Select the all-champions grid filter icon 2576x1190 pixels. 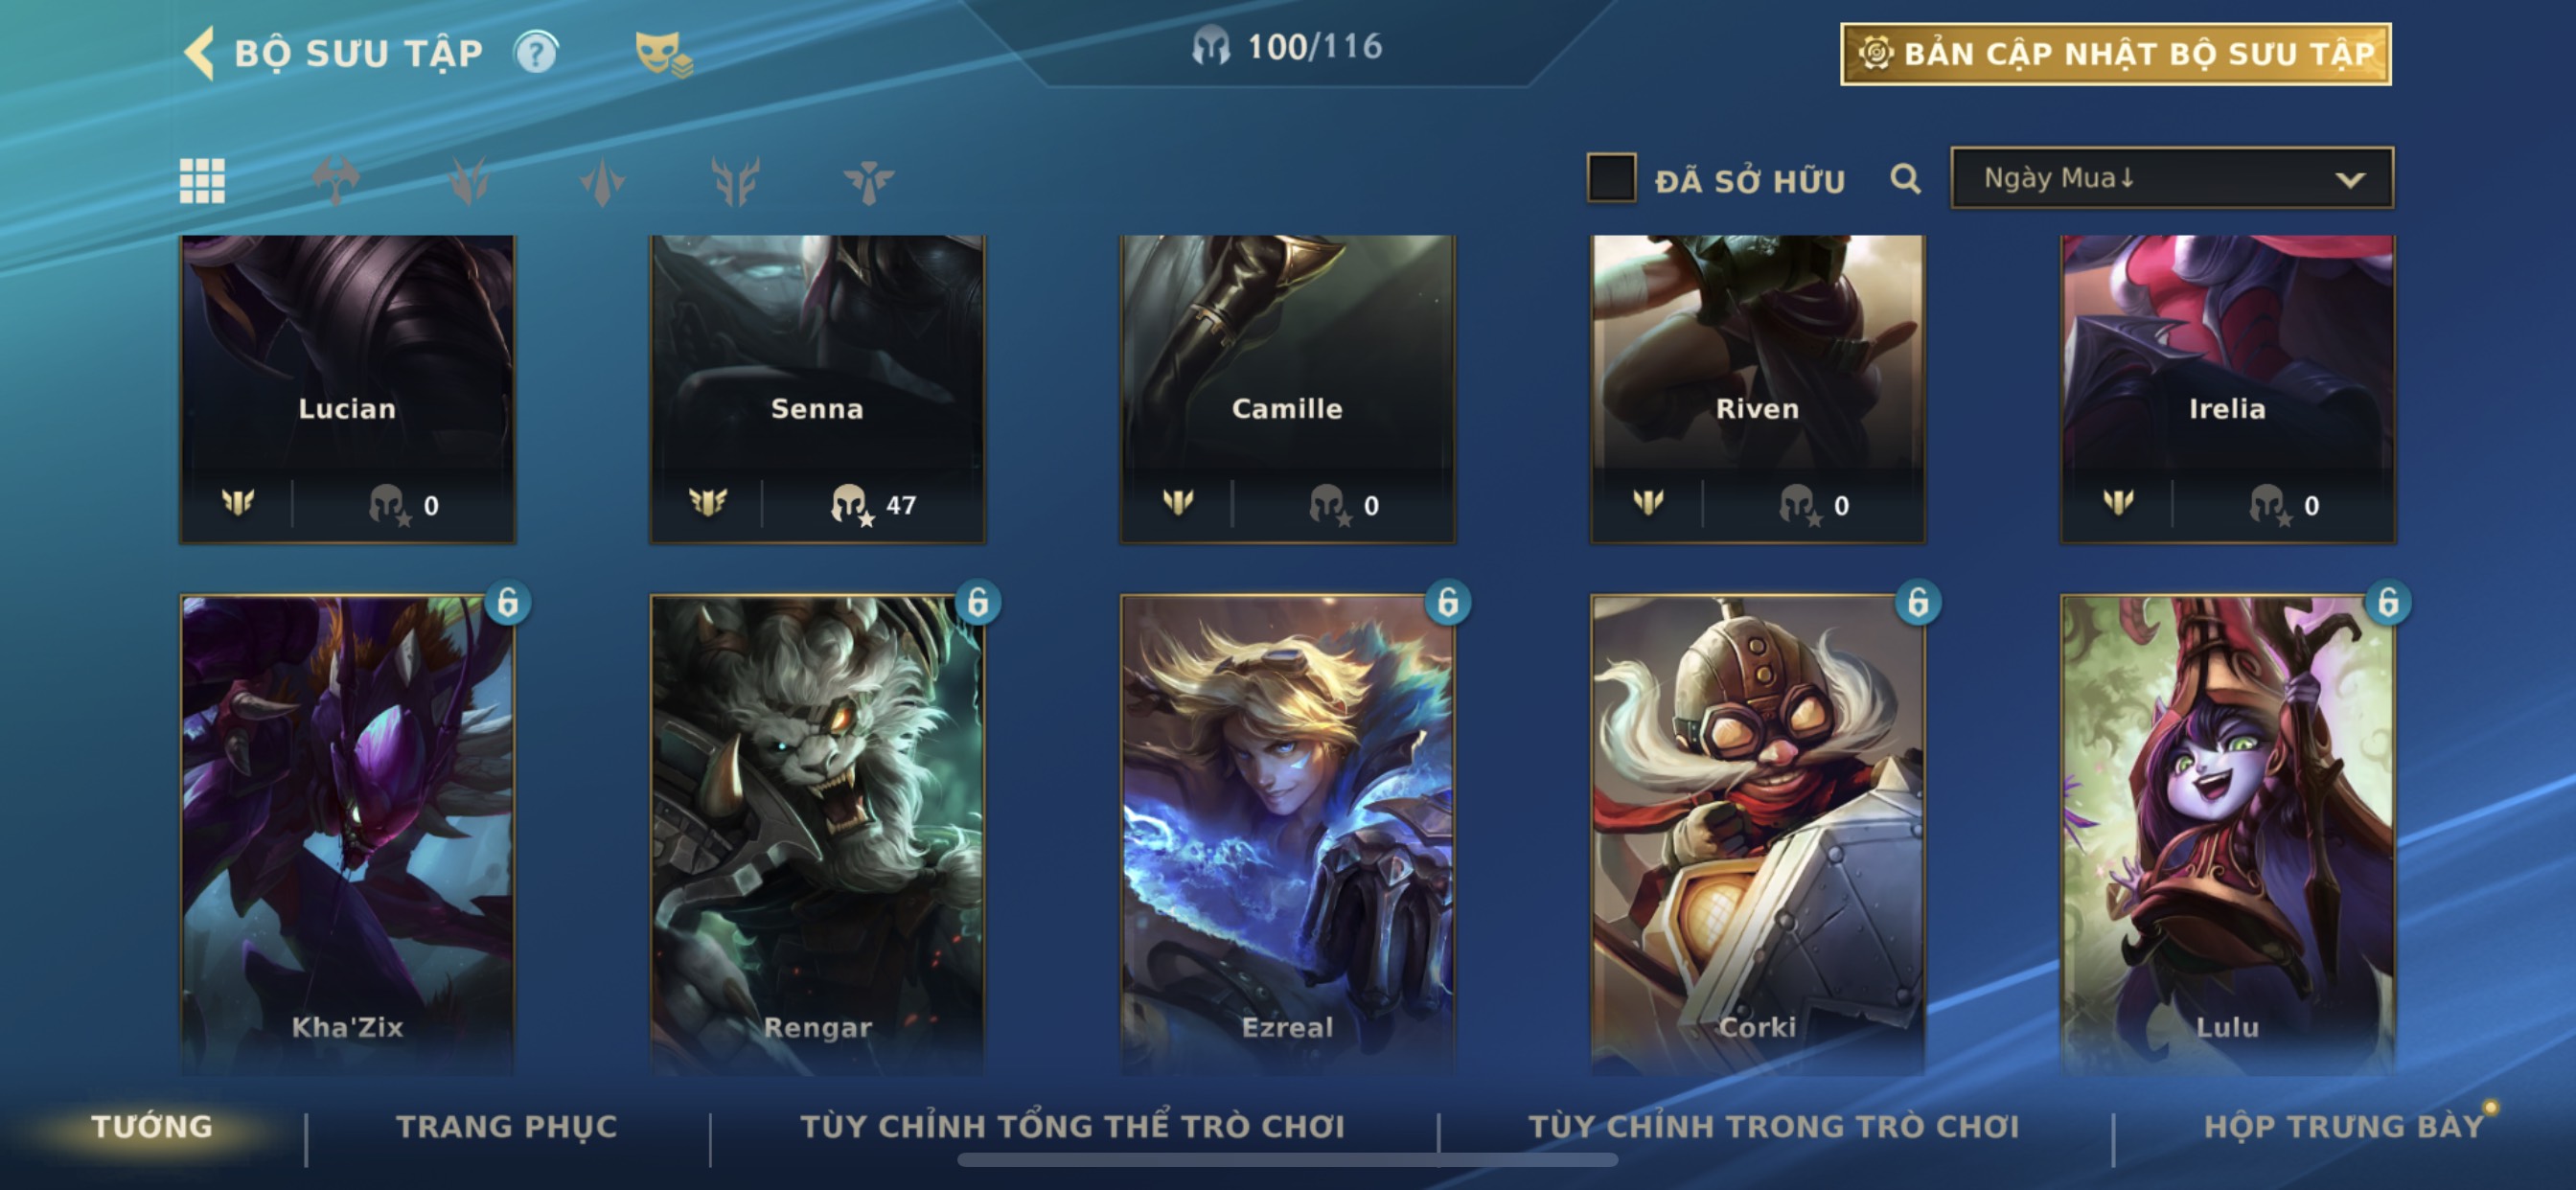coord(202,181)
